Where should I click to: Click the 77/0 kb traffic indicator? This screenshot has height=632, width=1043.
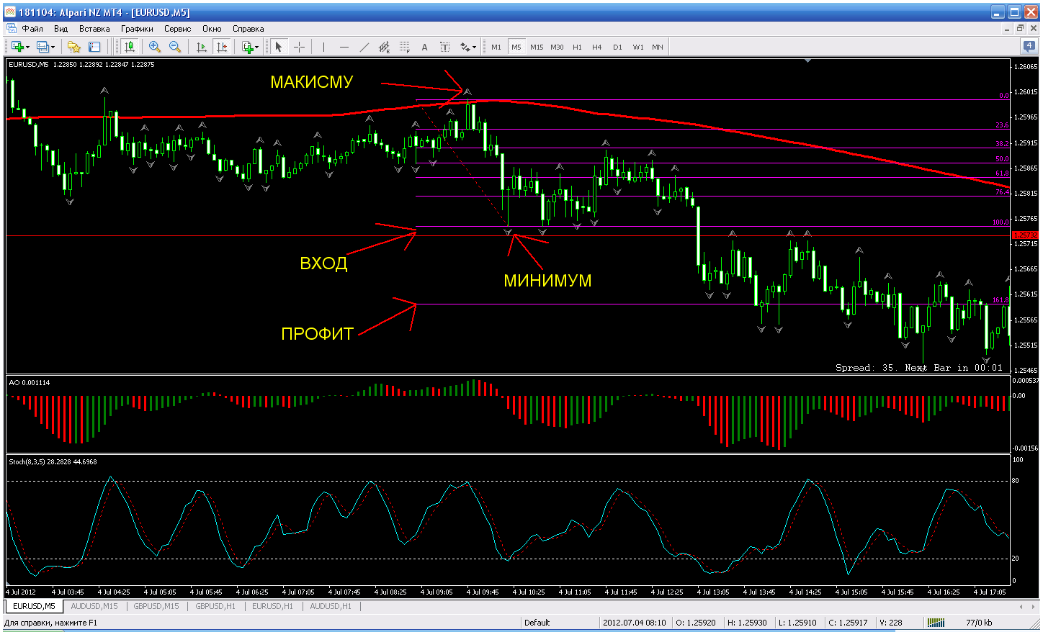979,623
